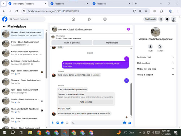Choose a GIF icon
181x136 pixels.
[x=67, y=123]
